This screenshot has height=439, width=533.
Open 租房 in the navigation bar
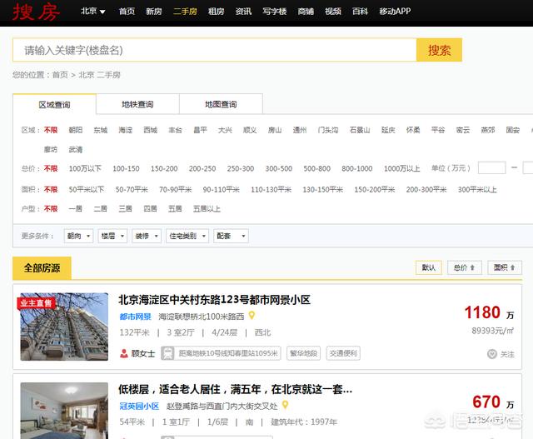click(217, 11)
